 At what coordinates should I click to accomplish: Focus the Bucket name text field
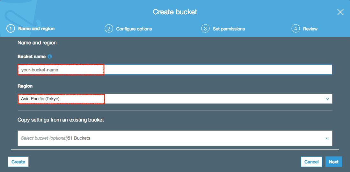(x=175, y=69)
